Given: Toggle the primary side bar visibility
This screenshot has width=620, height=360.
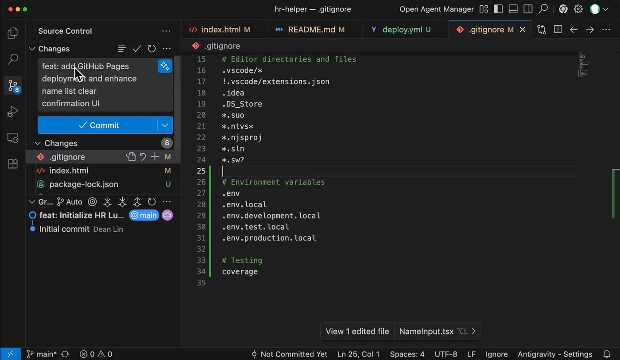Looking at the screenshot, I should (x=498, y=9).
